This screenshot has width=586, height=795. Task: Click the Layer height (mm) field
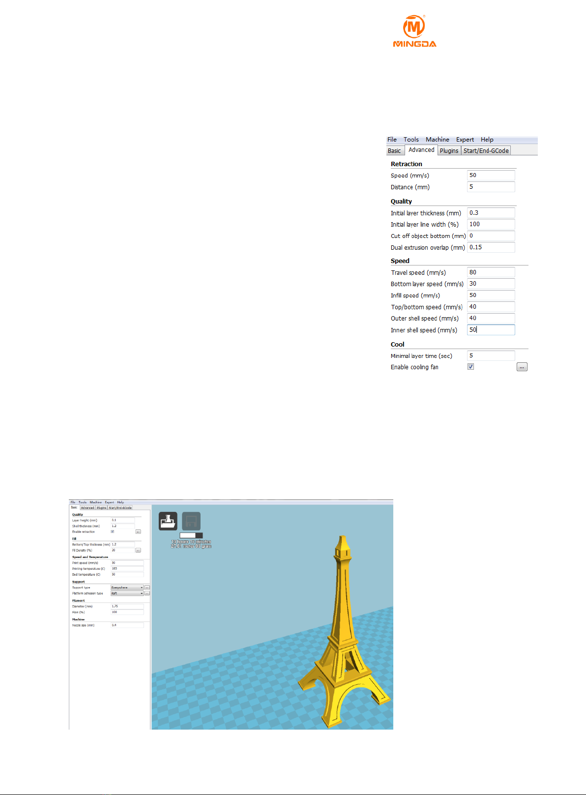point(122,520)
